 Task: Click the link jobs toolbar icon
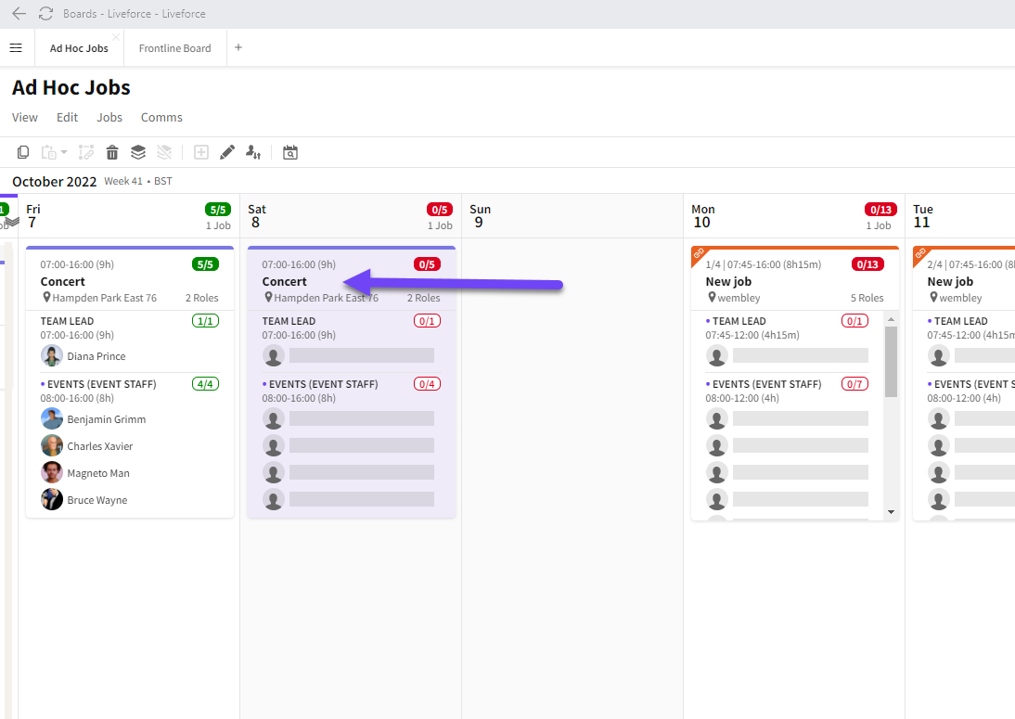[86, 152]
